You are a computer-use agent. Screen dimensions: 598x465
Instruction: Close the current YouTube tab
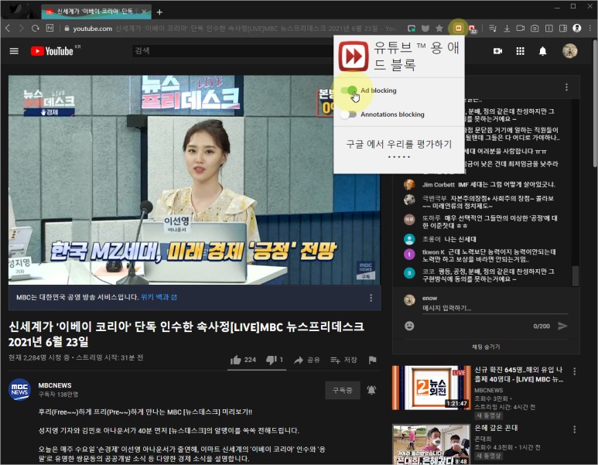click(x=144, y=12)
